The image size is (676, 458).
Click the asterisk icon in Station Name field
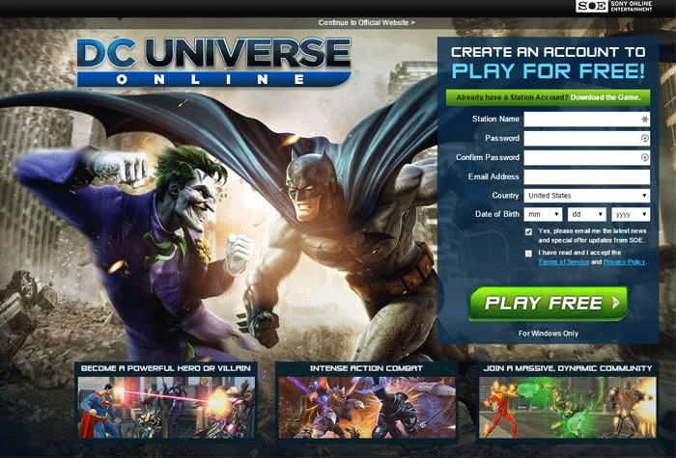pos(644,120)
